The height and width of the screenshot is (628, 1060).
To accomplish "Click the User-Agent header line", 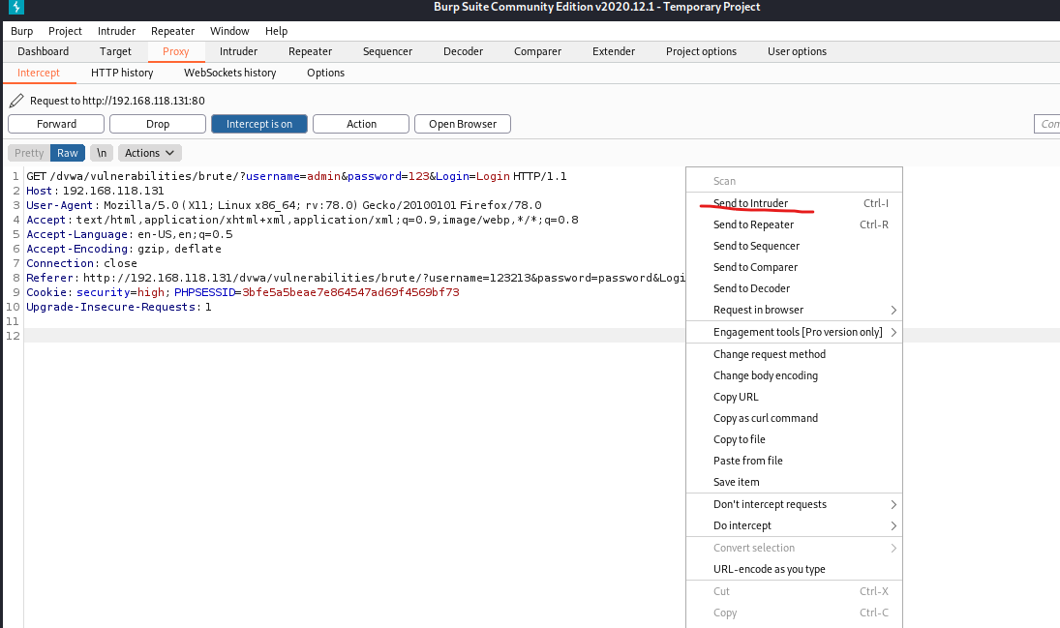I will pyautogui.click(x=284, y=205).
